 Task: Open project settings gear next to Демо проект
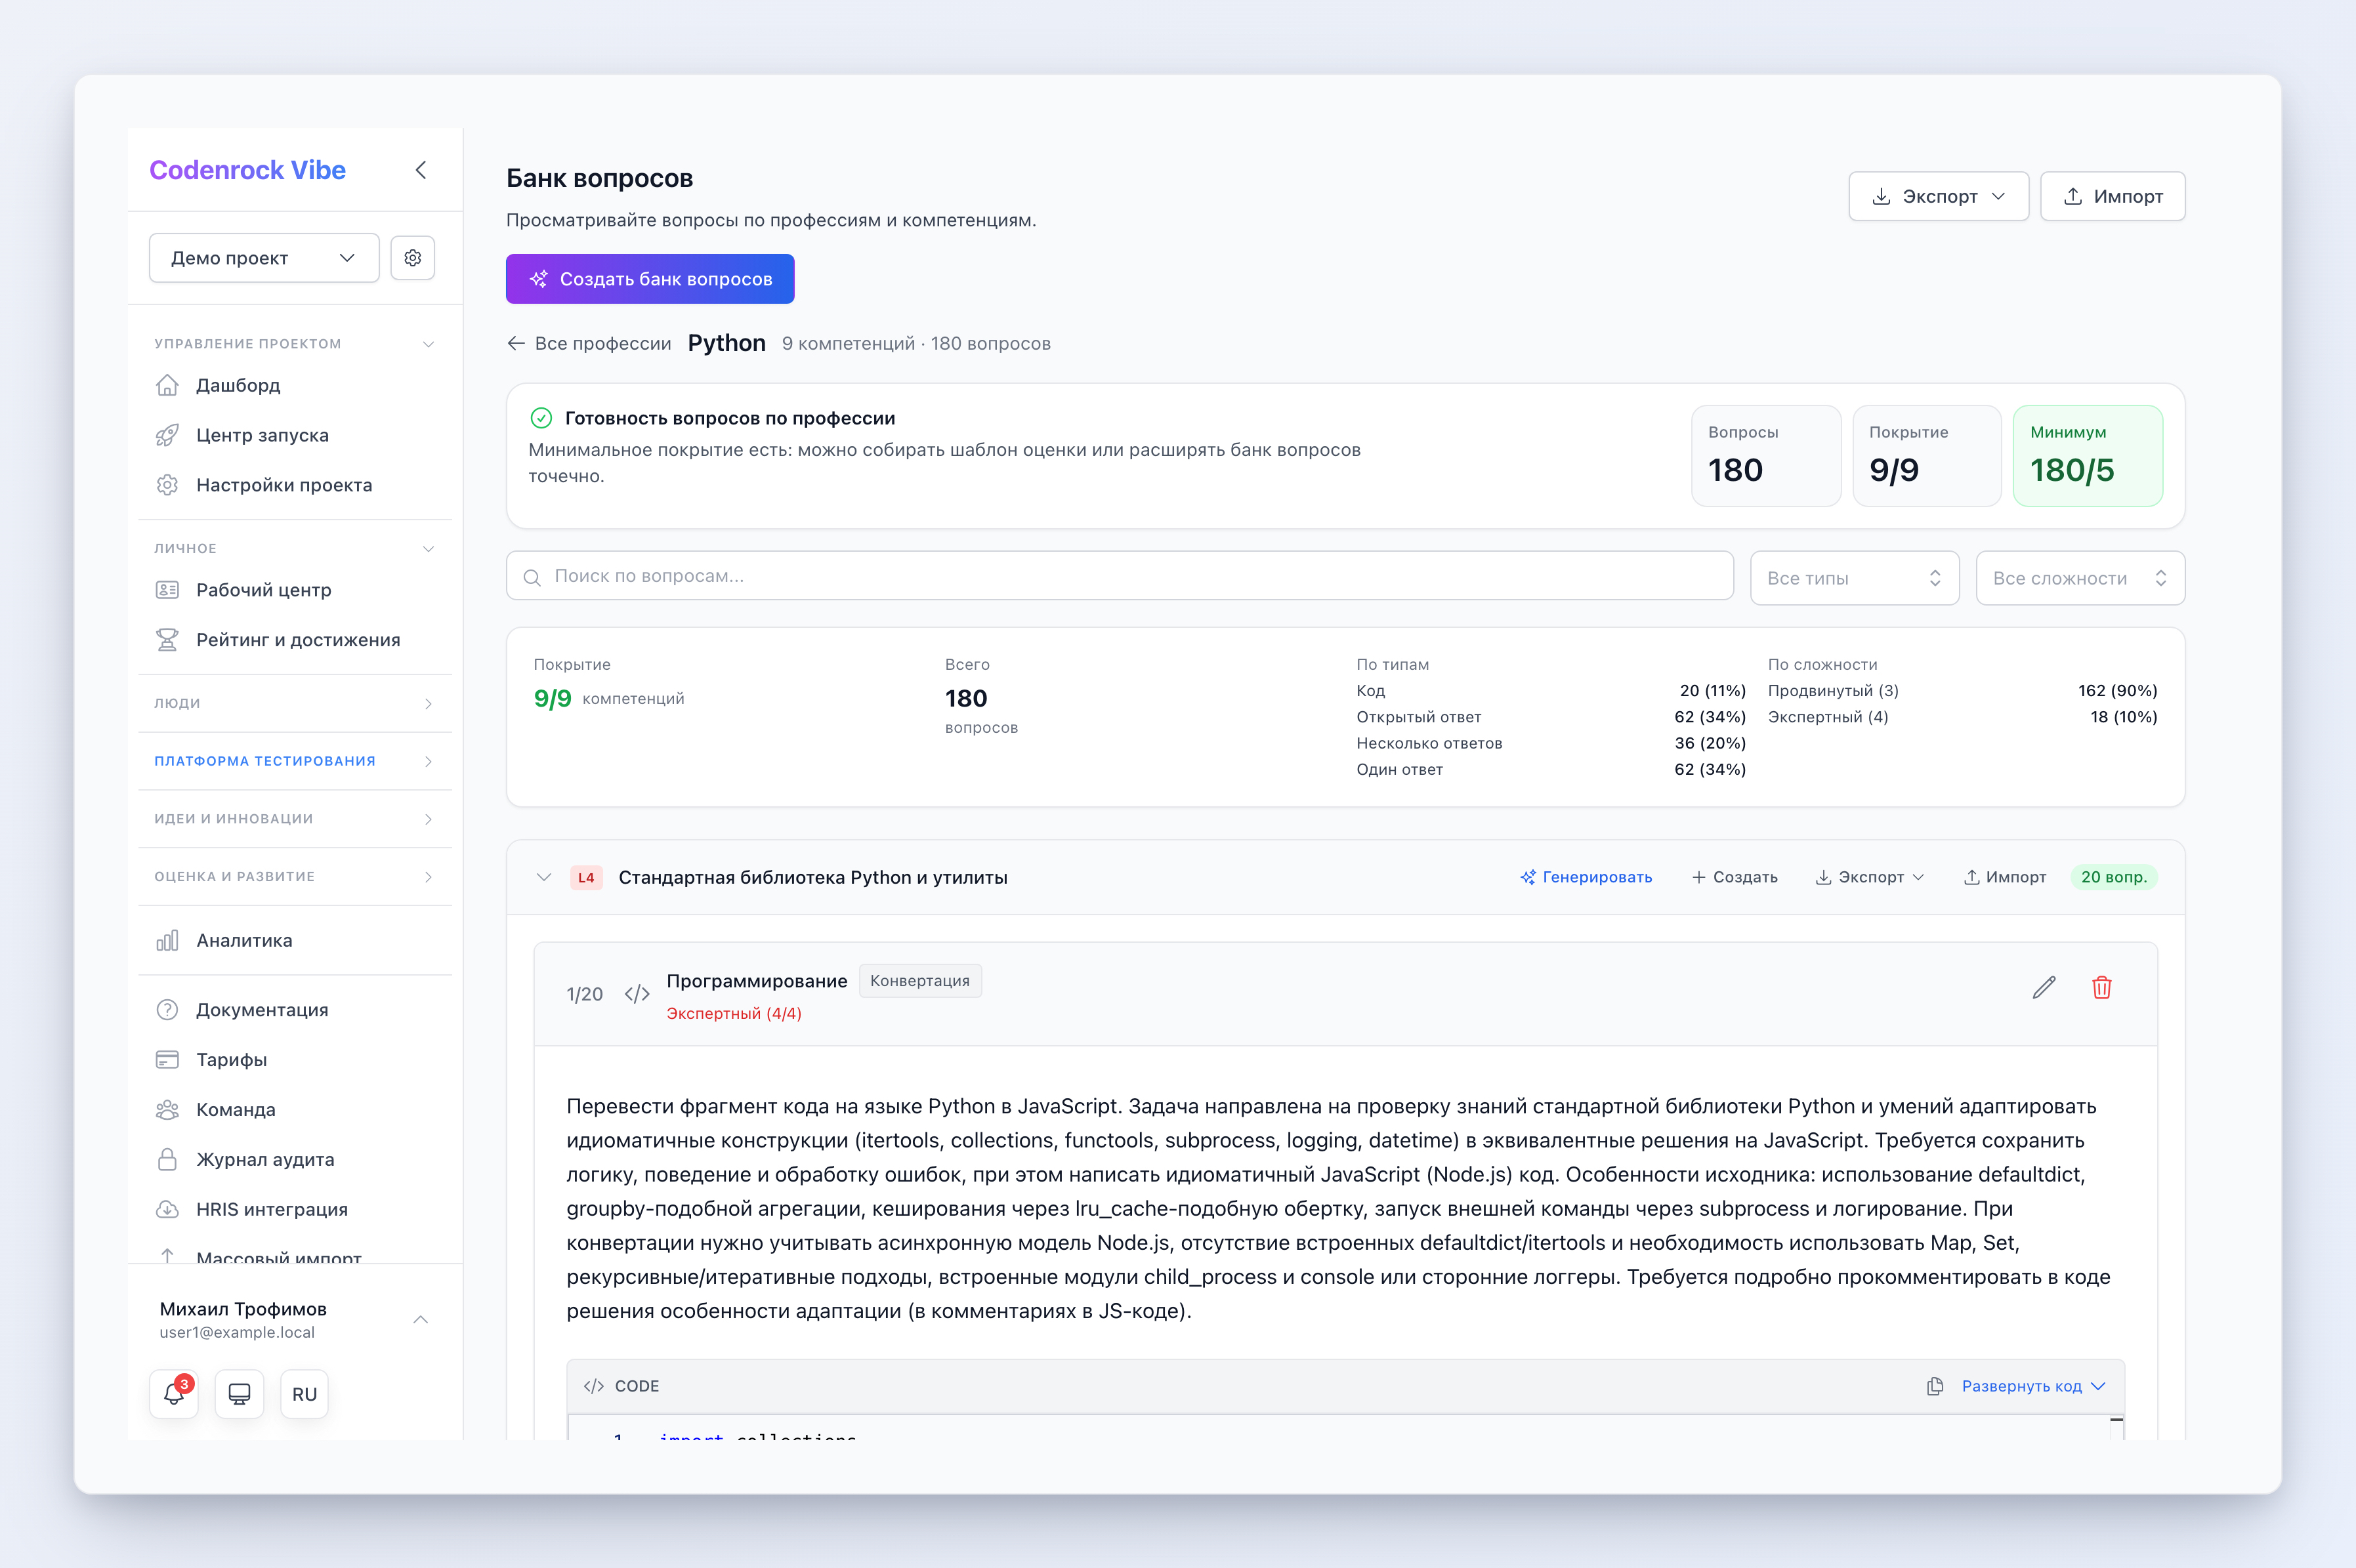tap(413, 258)
